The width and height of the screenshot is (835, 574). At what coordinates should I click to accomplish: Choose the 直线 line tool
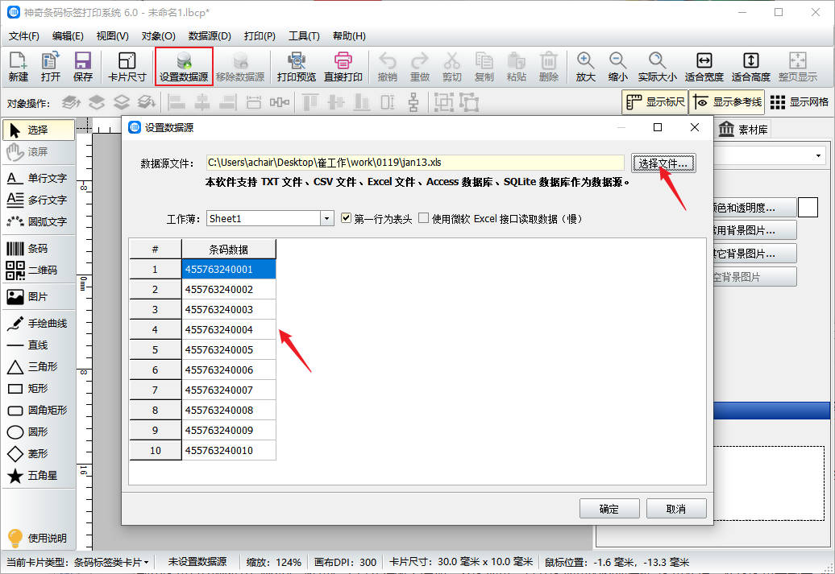pyautogui.click(x=39, y=345)
